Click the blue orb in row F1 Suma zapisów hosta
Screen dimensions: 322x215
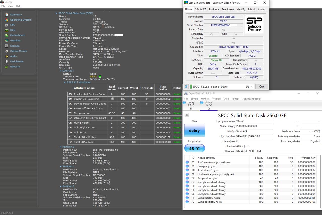click(x=187, y=198)
